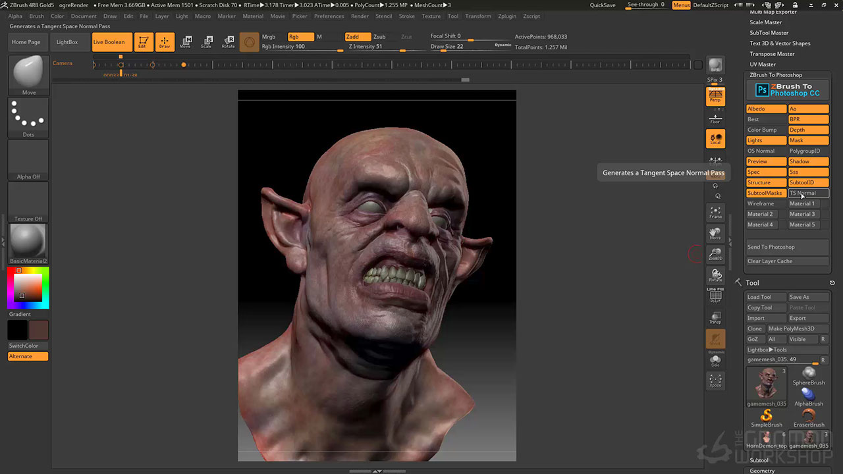The height and width of the screenshot is (474, 843).
Task: Click the Frame icon to fit the mesh
Action: click(x=715, y=212)
